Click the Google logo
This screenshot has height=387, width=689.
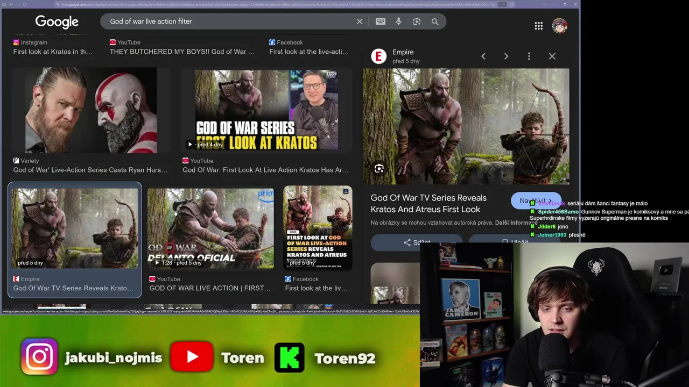[x=57, y=22]
